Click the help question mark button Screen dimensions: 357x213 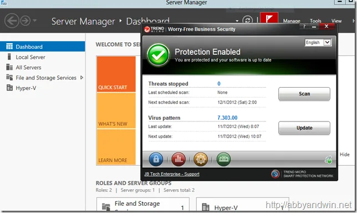(x=304, y=27)
